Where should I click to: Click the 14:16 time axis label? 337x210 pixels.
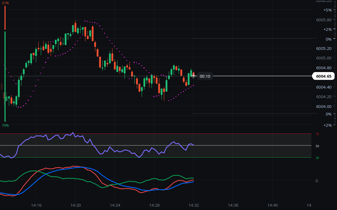click(36, 205)
